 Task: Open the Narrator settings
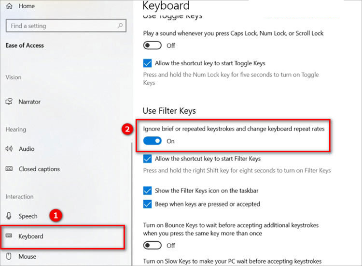29,102
